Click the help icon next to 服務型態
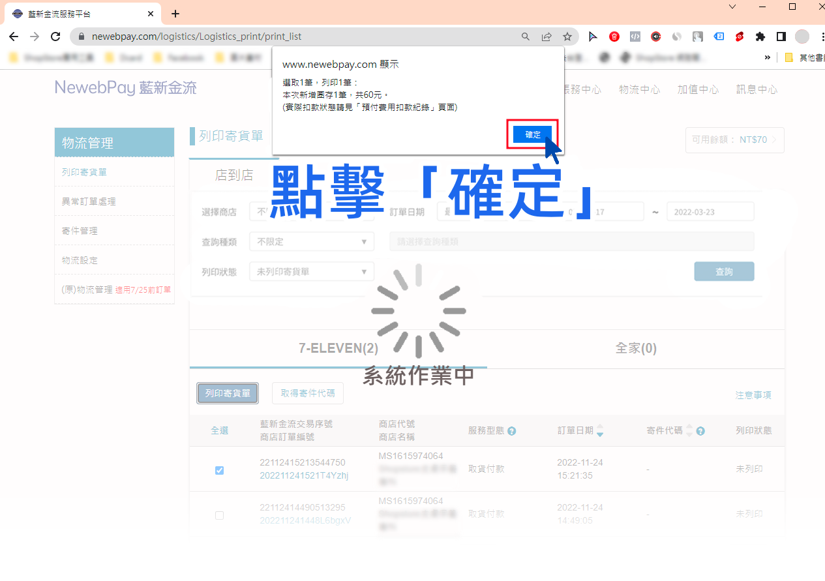The width and height of the screenshot is (825, 581). (x=512, y=431)
